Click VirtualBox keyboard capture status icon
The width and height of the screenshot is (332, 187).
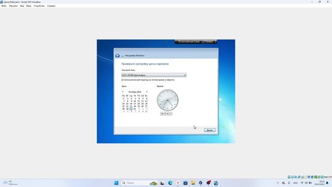[x=322, y=177]
